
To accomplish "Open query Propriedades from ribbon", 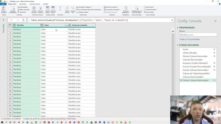I will pos(23,7).
